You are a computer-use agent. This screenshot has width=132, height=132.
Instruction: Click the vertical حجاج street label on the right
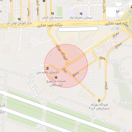click(106, 86)
